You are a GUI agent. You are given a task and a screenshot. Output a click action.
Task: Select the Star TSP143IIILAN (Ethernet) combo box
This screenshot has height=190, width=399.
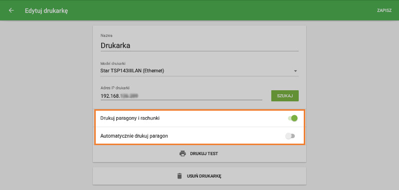(199, 71)
